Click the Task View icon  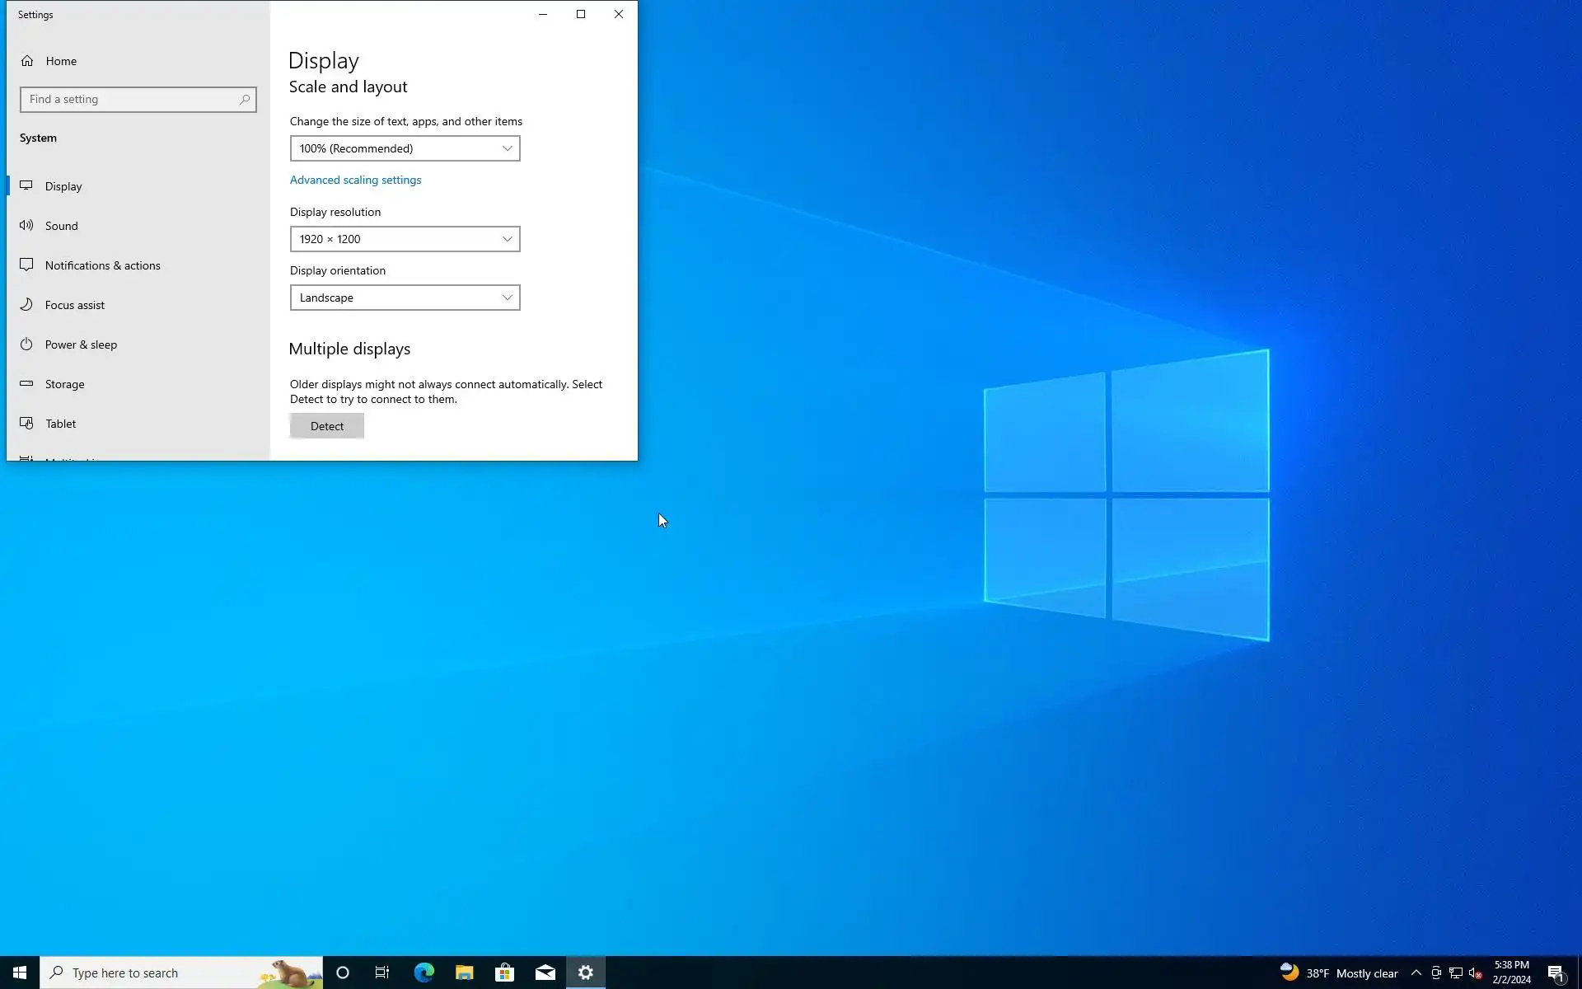[x=382, y=973]
